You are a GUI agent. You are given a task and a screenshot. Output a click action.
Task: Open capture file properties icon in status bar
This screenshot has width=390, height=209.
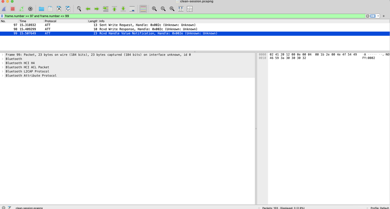click(10, 207)
